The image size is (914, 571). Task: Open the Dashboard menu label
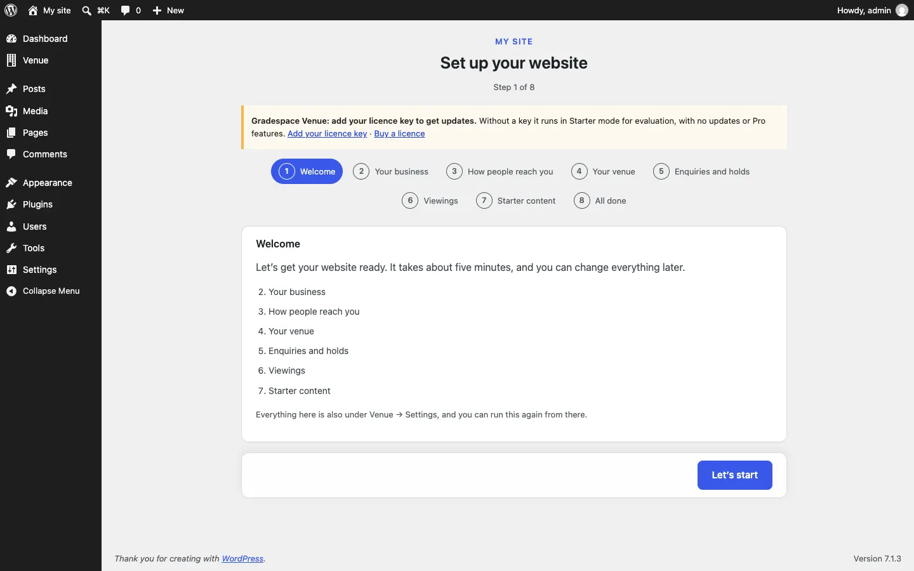[45, 39]
